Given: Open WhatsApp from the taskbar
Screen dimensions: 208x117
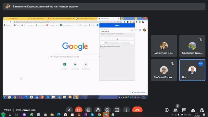Looking at the screenshot, I should (32, 115).
